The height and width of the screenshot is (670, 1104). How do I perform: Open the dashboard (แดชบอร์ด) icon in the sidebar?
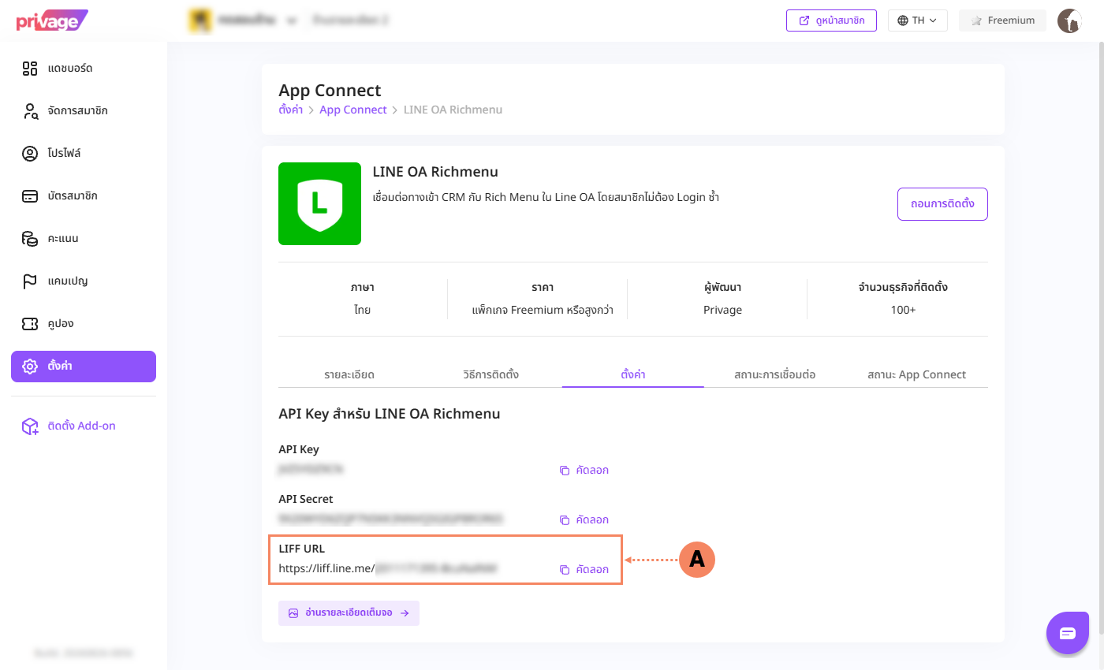click(30, 69)
